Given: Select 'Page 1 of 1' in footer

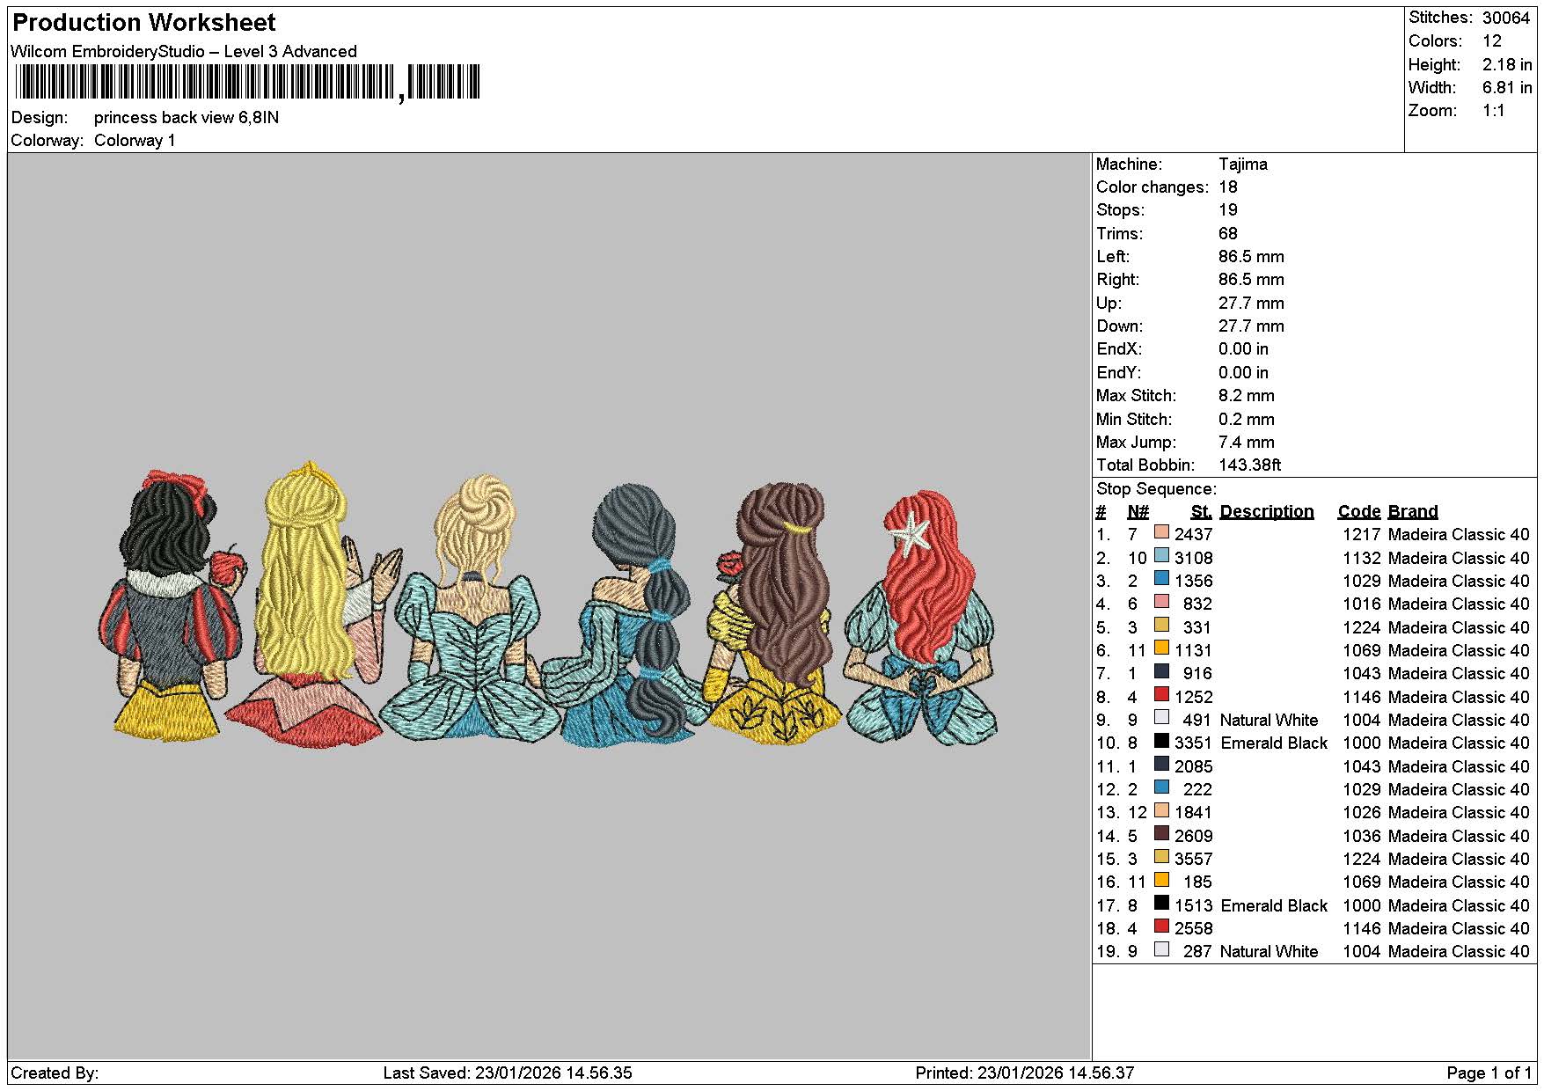Looking at the screenshot, I should (1489, 1073).
